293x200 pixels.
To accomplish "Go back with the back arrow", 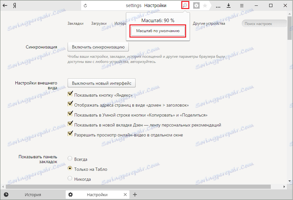I will click(x=5, y=5).
